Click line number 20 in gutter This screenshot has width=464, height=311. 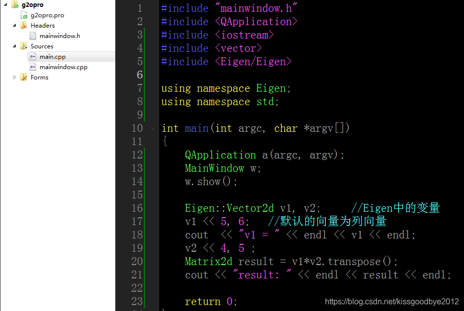coord(137,261)
